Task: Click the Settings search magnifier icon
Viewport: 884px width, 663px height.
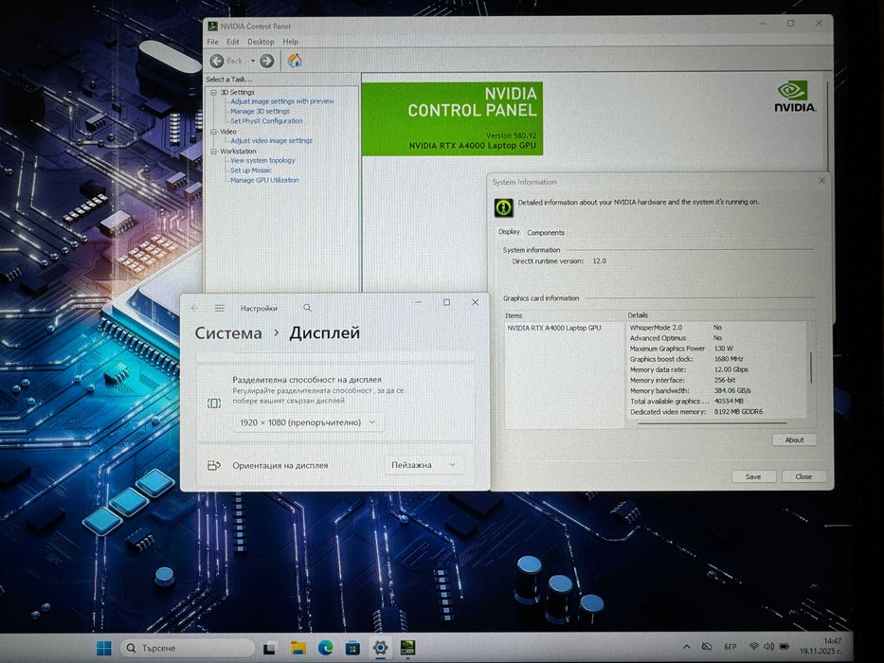Action: tap(307, 308)
